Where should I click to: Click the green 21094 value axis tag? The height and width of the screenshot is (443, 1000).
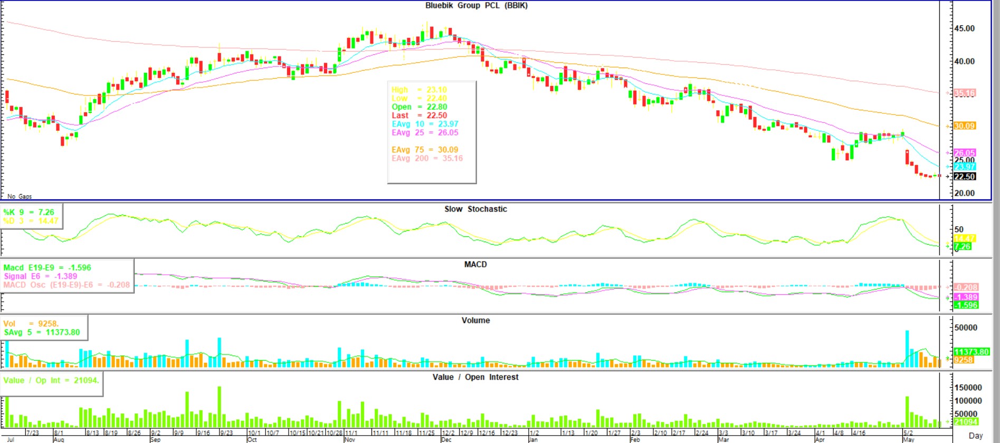[966, 422]
